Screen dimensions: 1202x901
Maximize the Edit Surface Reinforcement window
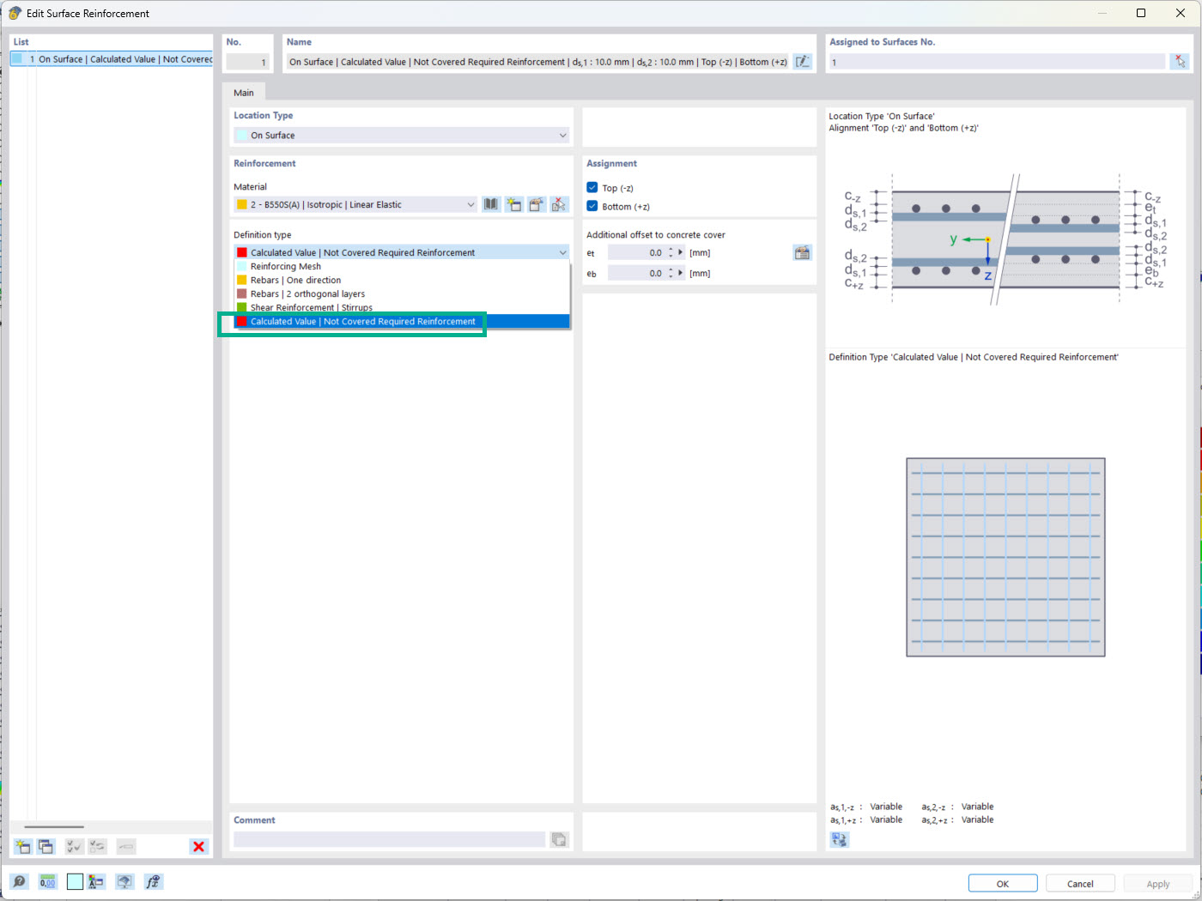(1141, 13)
